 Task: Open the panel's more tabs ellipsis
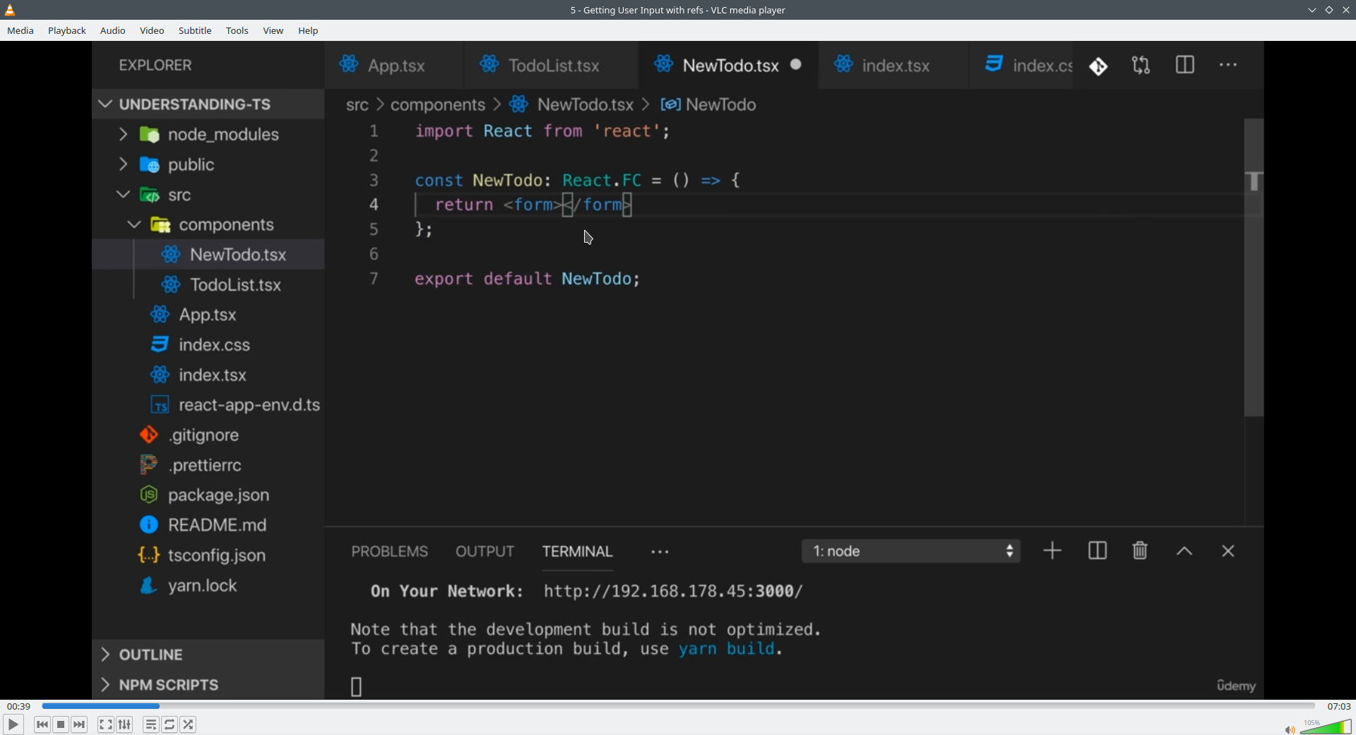(660, 552)
